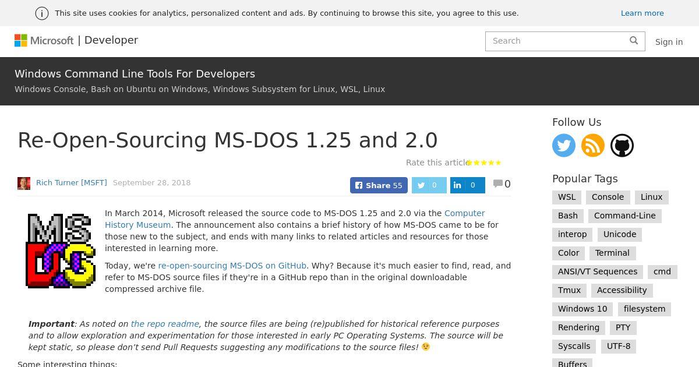Click the cookie notice info icon
This screenshot has width=699, height=367.
click(42, 13)
